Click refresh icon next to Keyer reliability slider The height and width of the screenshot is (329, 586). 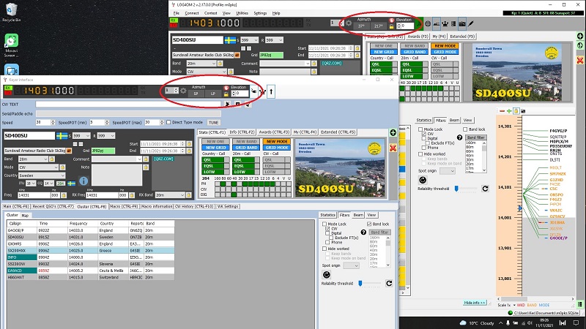coord(389,284)
